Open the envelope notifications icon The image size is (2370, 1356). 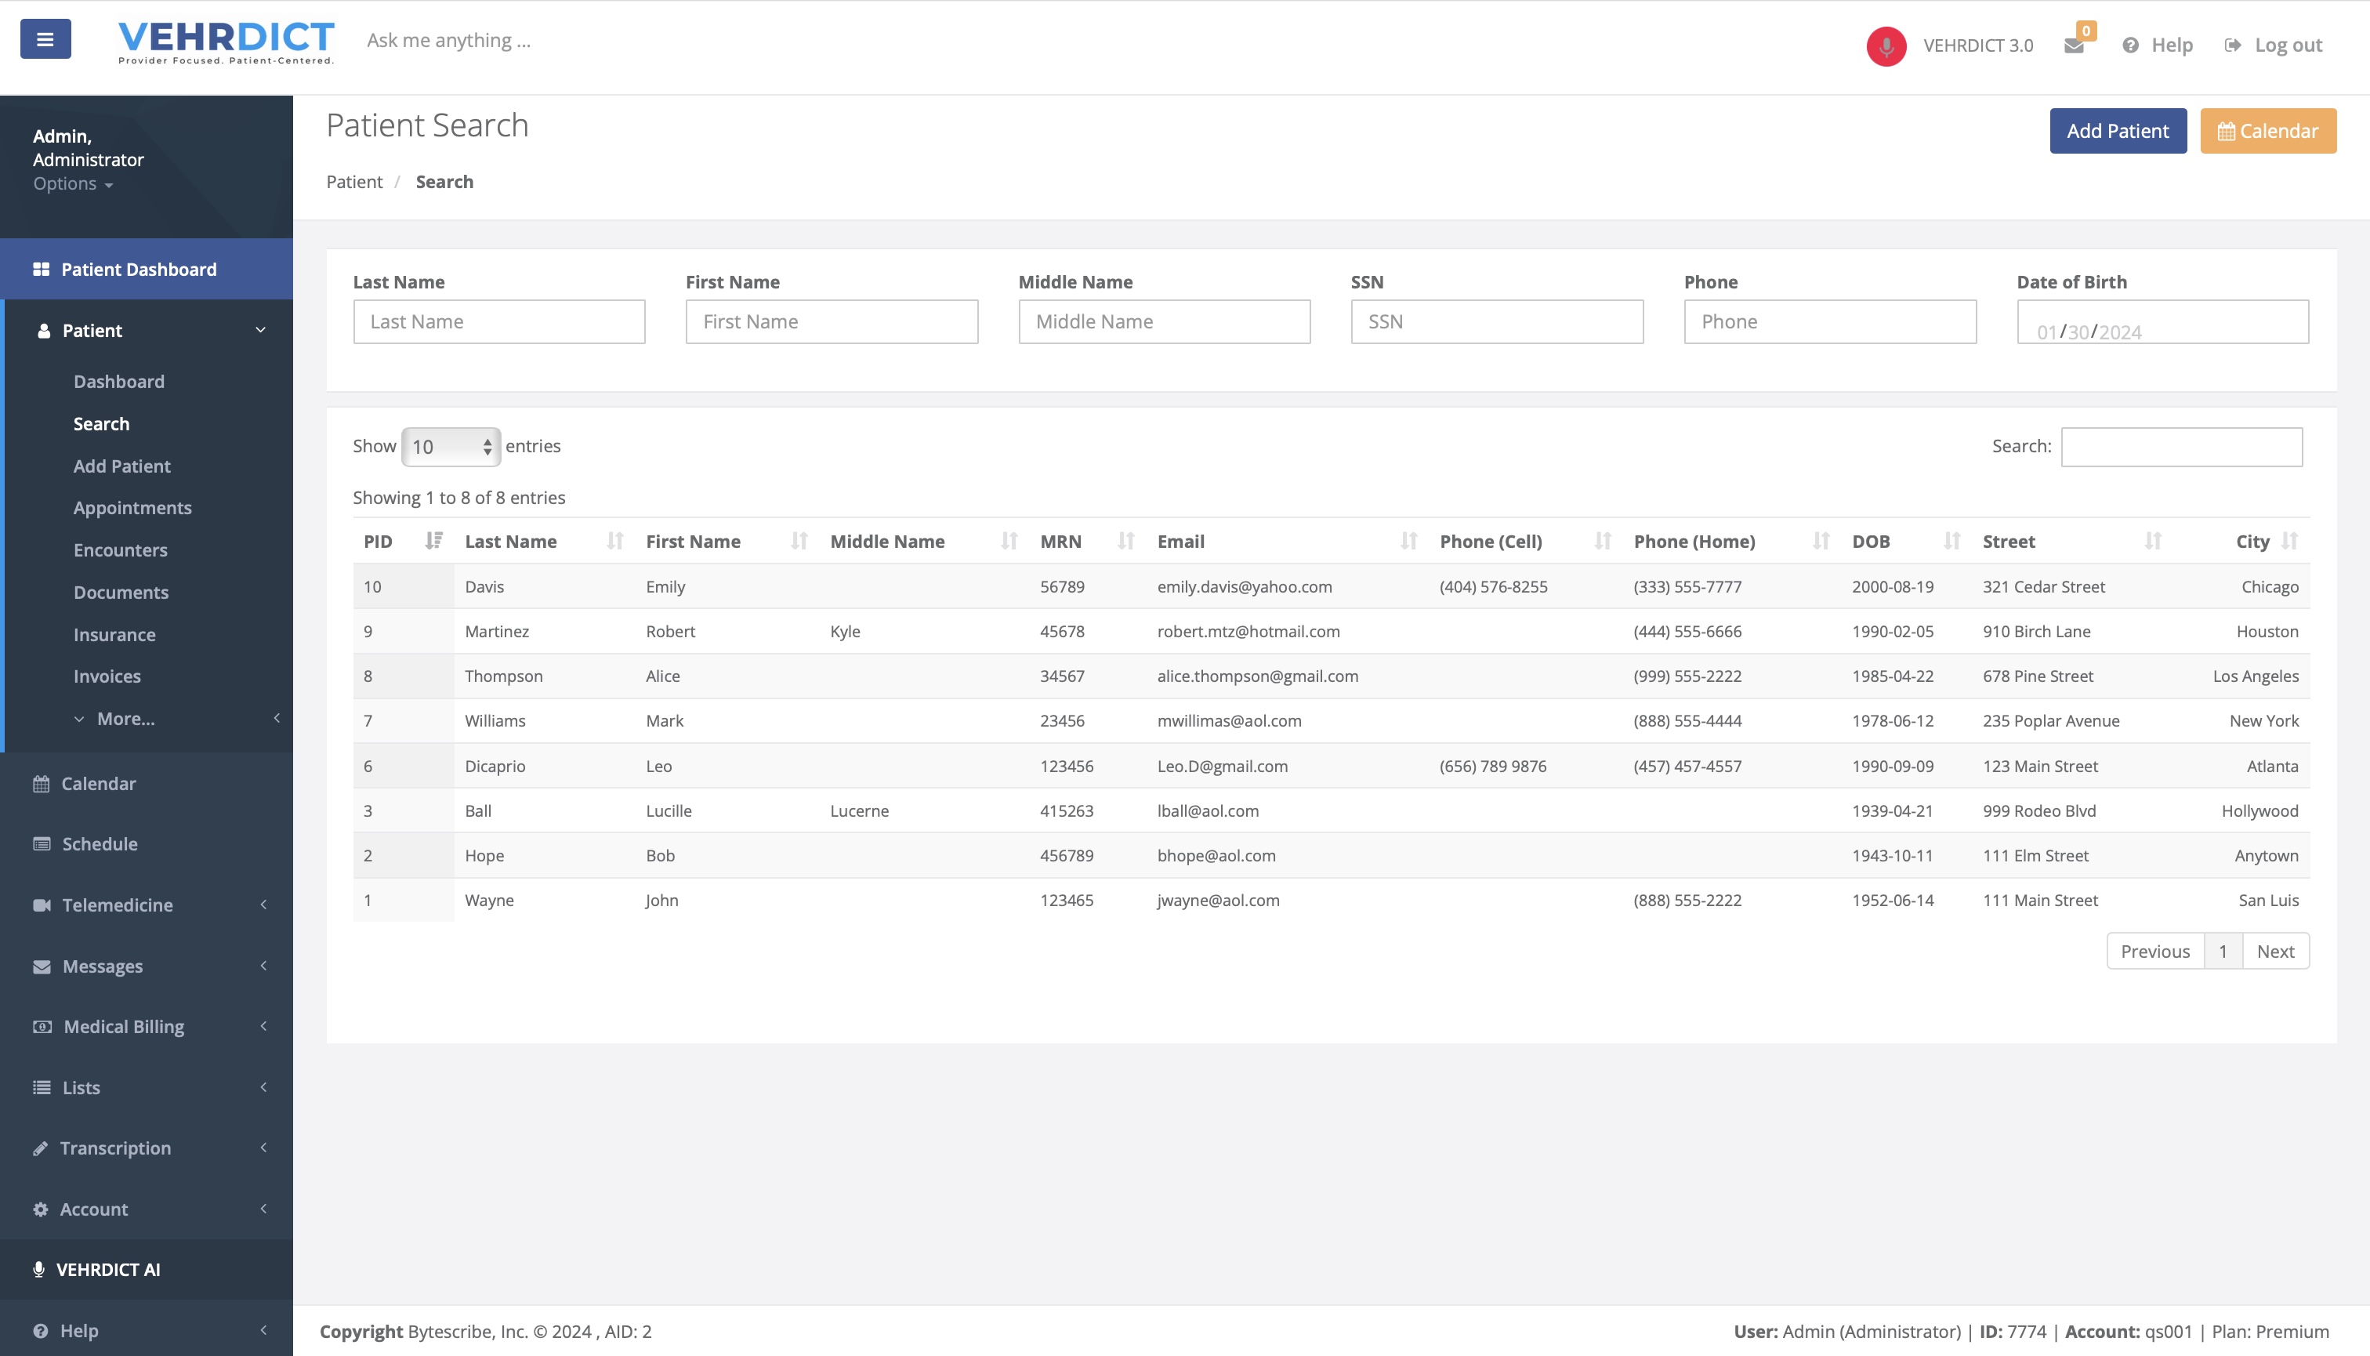click(x=2074, y=45)
